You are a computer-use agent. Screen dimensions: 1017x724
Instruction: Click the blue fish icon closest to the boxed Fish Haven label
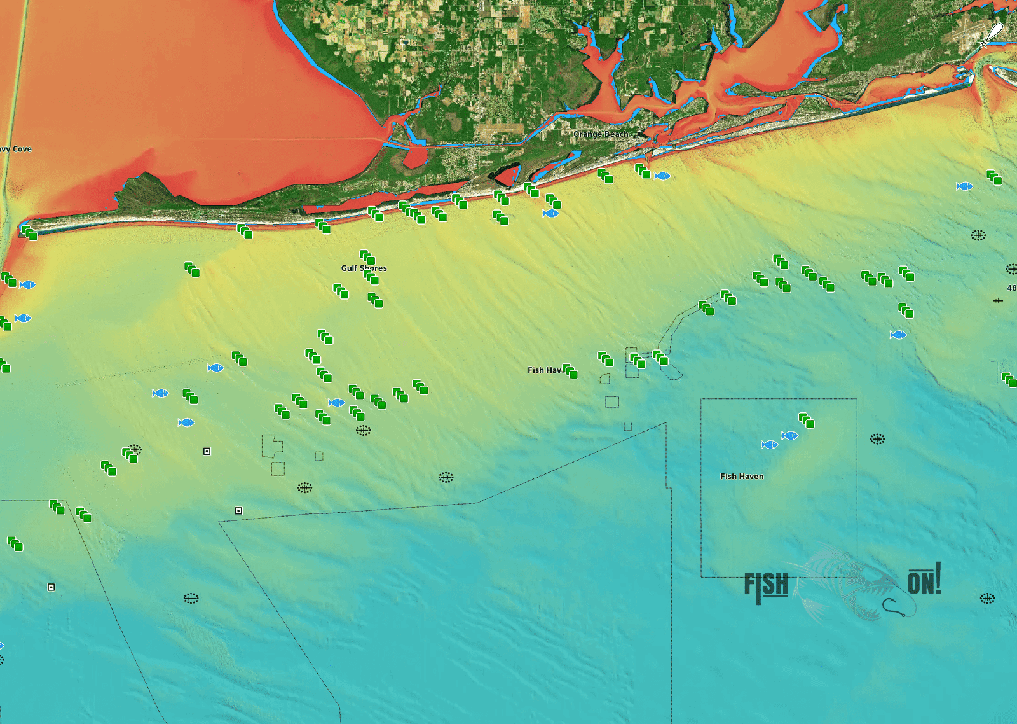pos(770,445)
